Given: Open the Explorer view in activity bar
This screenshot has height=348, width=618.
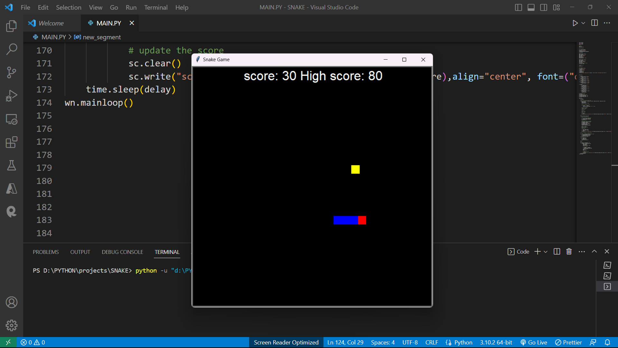Looking at the screenshot, I should point(12,26).
